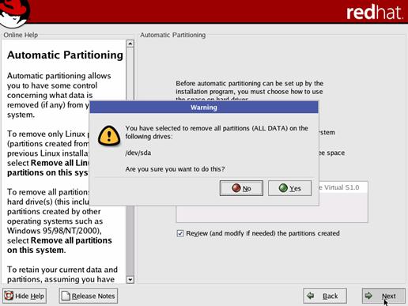This screenshot has width=408, height=306.
Task: Go to Back installer step
Action: click(x=325, y=296)
